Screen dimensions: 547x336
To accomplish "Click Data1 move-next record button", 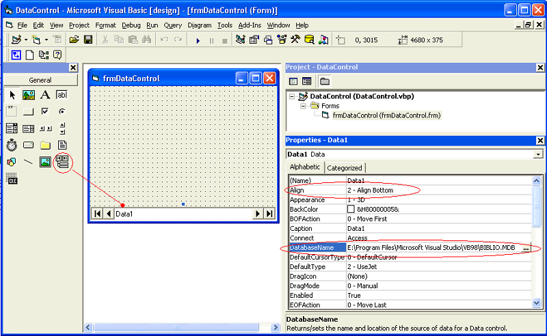I will pyautogui.click(x=258, y=214).
